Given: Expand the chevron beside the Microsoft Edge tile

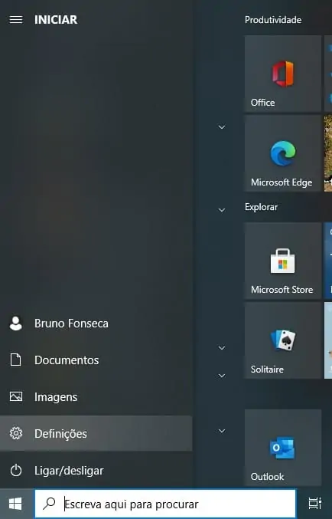Looking at the screenshot, I should pyautogui.click(x=222, y=127).
